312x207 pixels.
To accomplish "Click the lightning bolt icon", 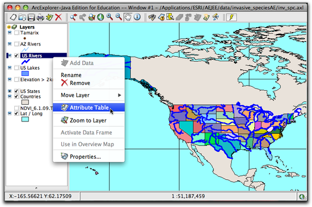I will (x=231, y=17).
